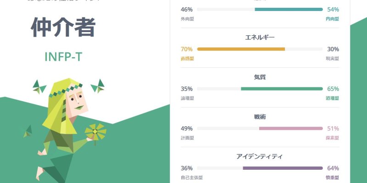Click the yellow flower held by character
Viewport: 367px width, 183px height.
pos(95,132)
